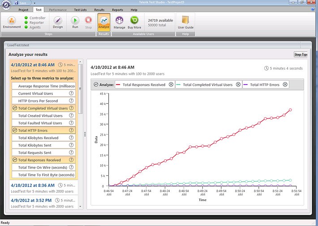Show help for Total Responses Received
Screen dimensions: 318x226
click(71, 160)
